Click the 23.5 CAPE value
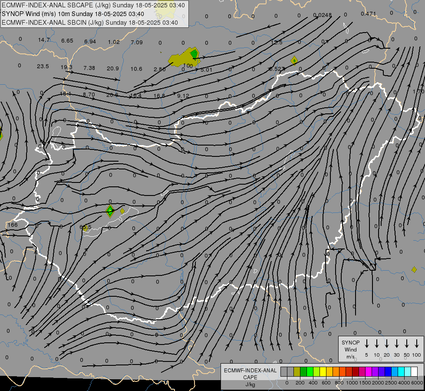Image resolution: width=425 pixels, height=391 pixels. [43, 66]
